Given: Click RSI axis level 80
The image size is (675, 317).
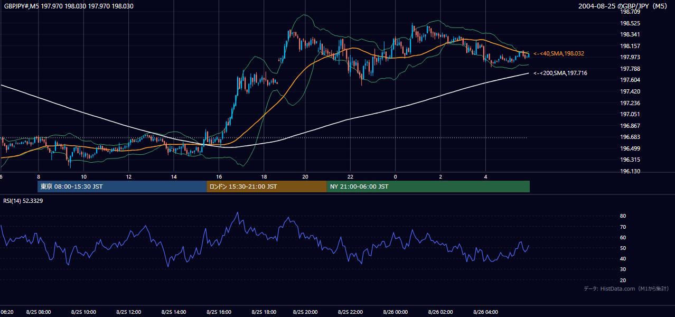Looking at the screenshot, I should coord(623,216).
